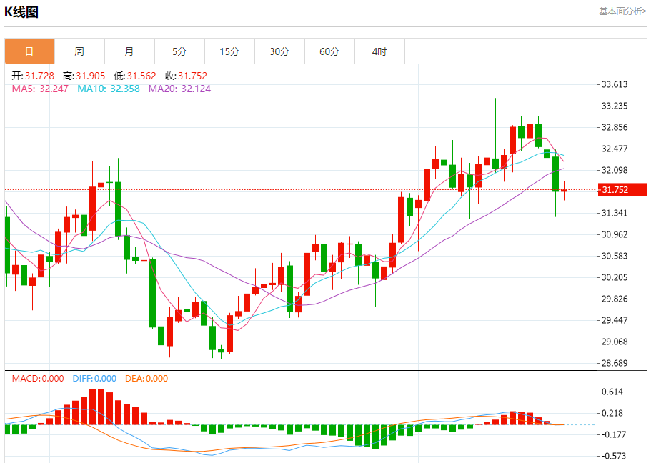This screenshot has width=651, height=463.
Task: Click the 33.235 price axis label
Action: click(615, 106)
